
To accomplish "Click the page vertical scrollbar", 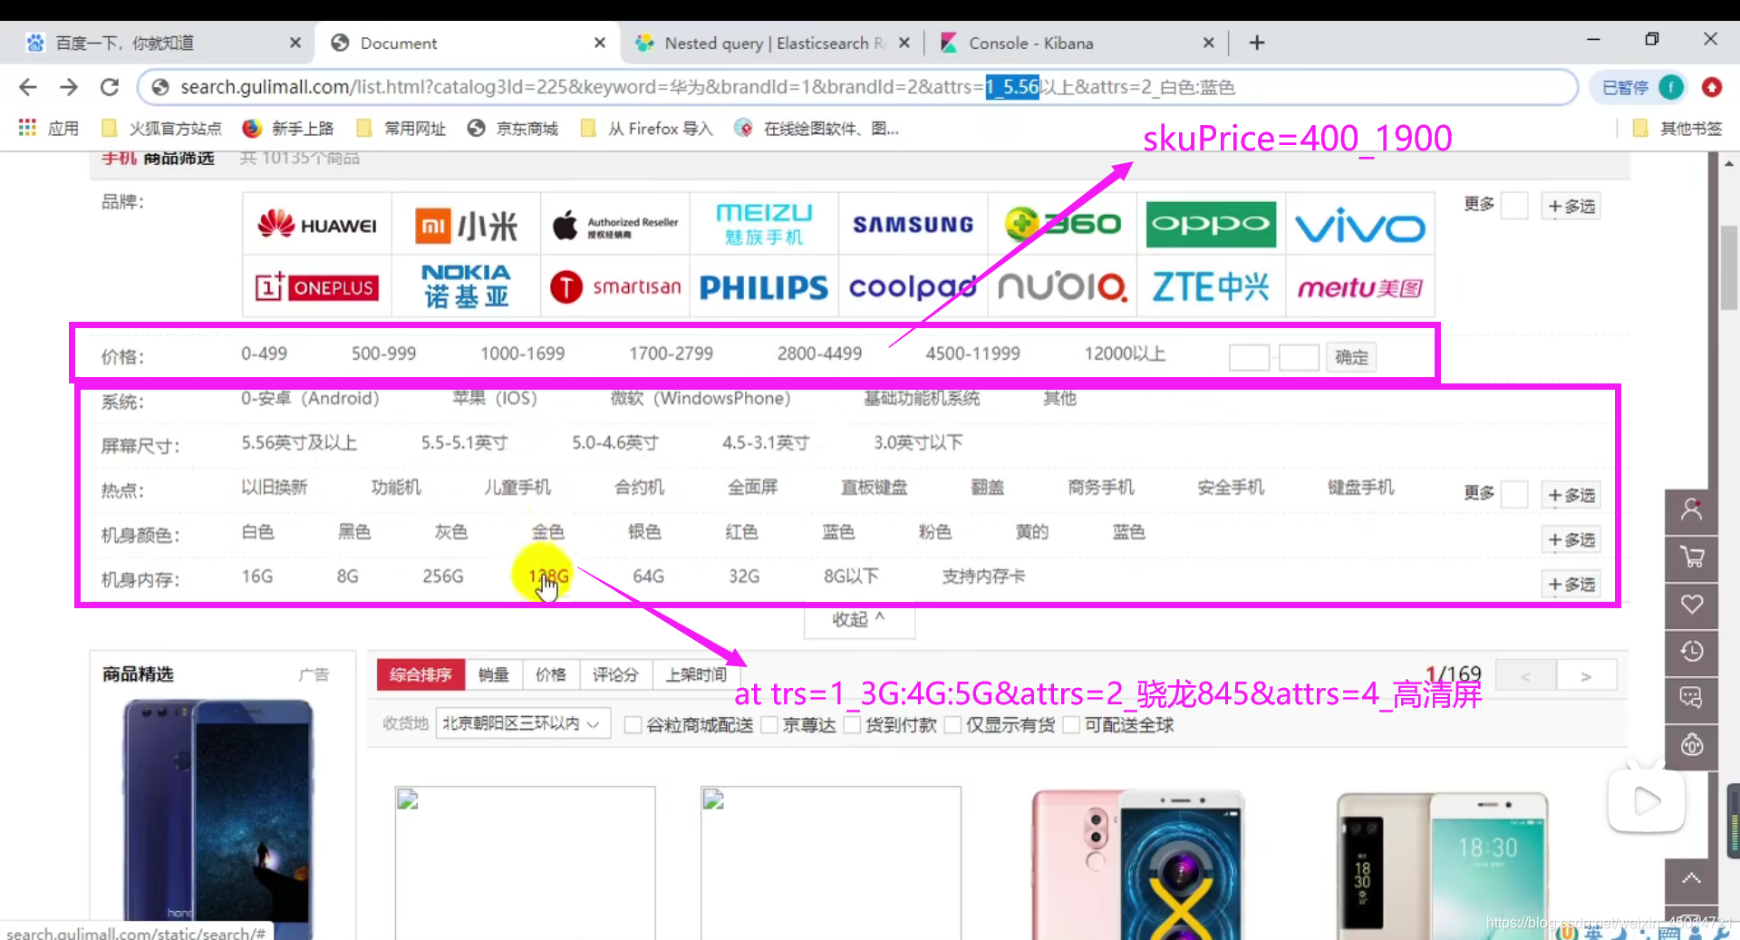I will tap(1730, 268).
